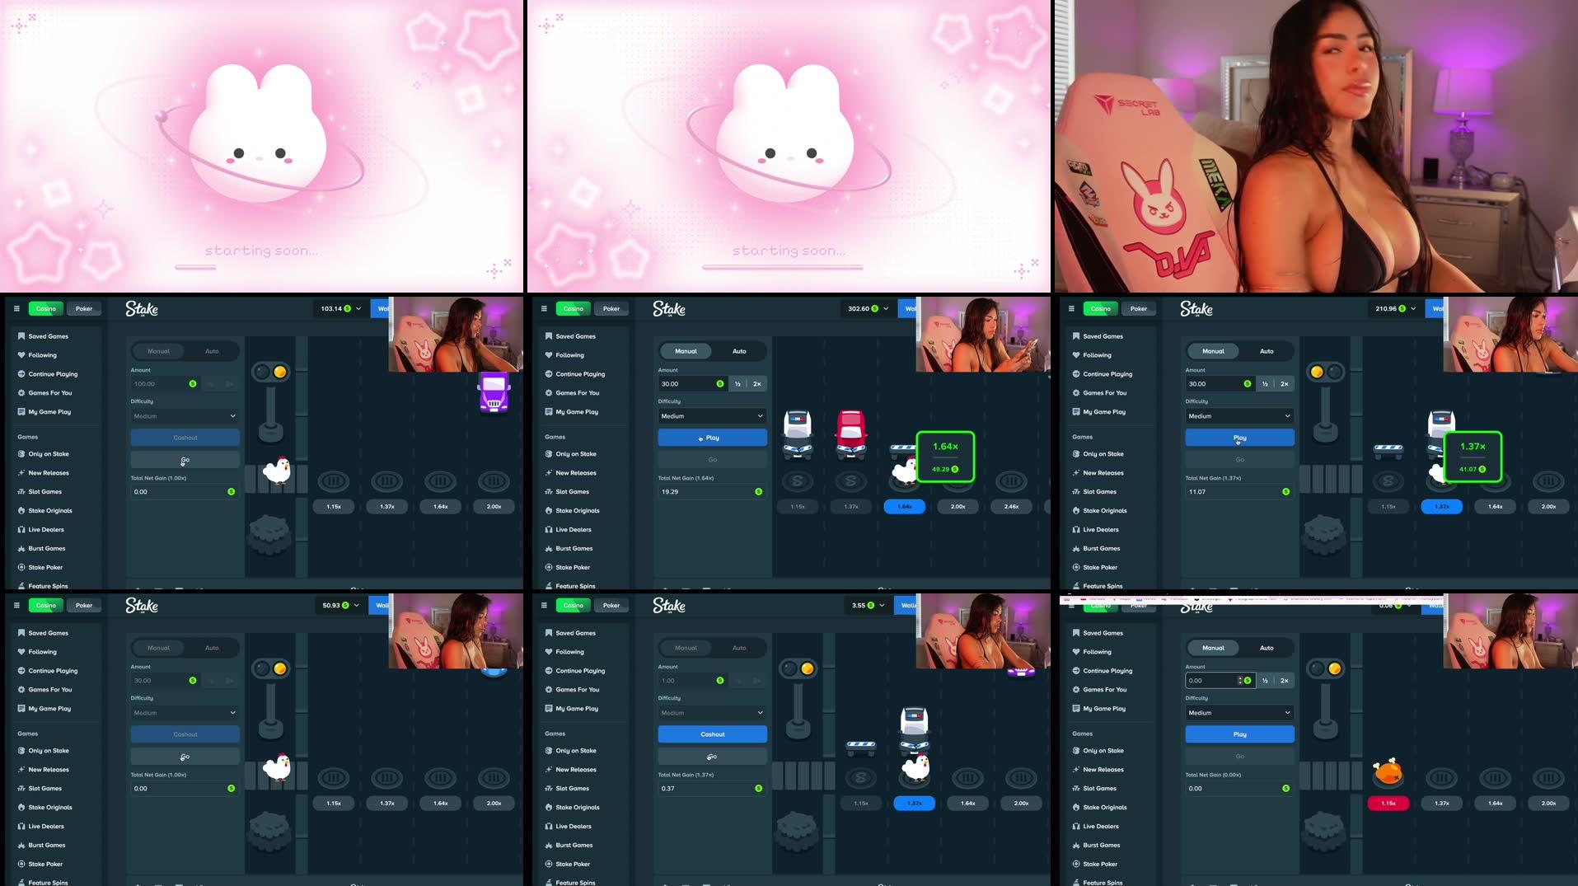The width and height of the screenshot is (1578, 886).
Task: Click Continue Playing icon in 210.96 panel
Action: pyautogui.click(x=1076, y=374)
